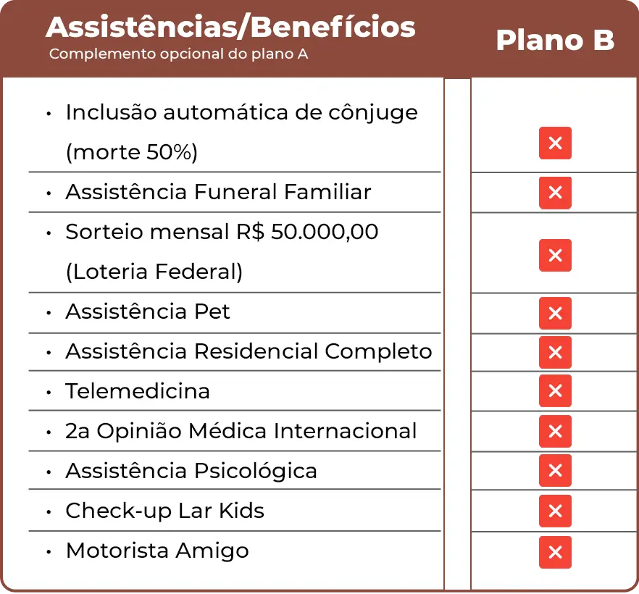Click the Assistência Psicológica text

point(191,471)
